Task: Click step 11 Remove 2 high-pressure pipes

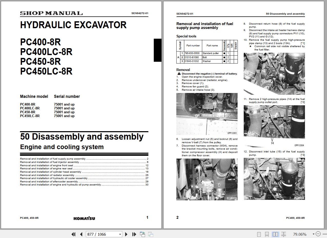Action: pyautogui.click(x=274, y=101)
